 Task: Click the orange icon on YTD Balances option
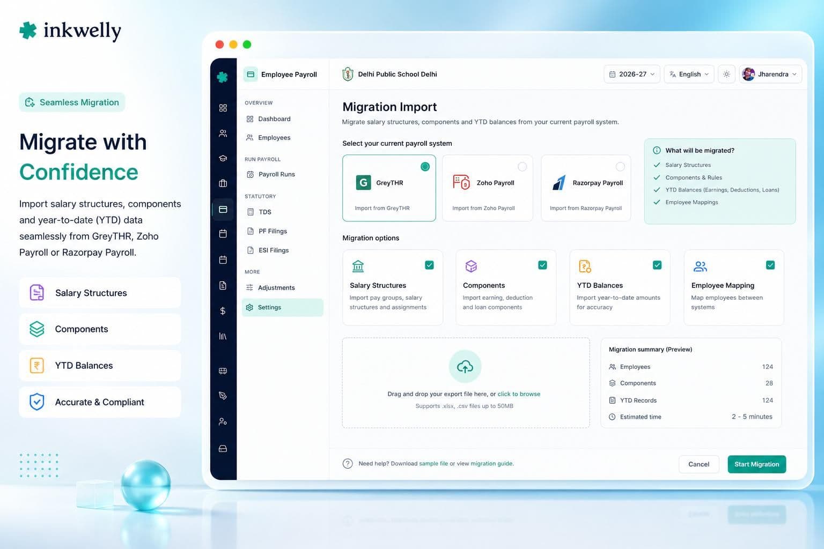pyautogui.click(x=585, y=266)
